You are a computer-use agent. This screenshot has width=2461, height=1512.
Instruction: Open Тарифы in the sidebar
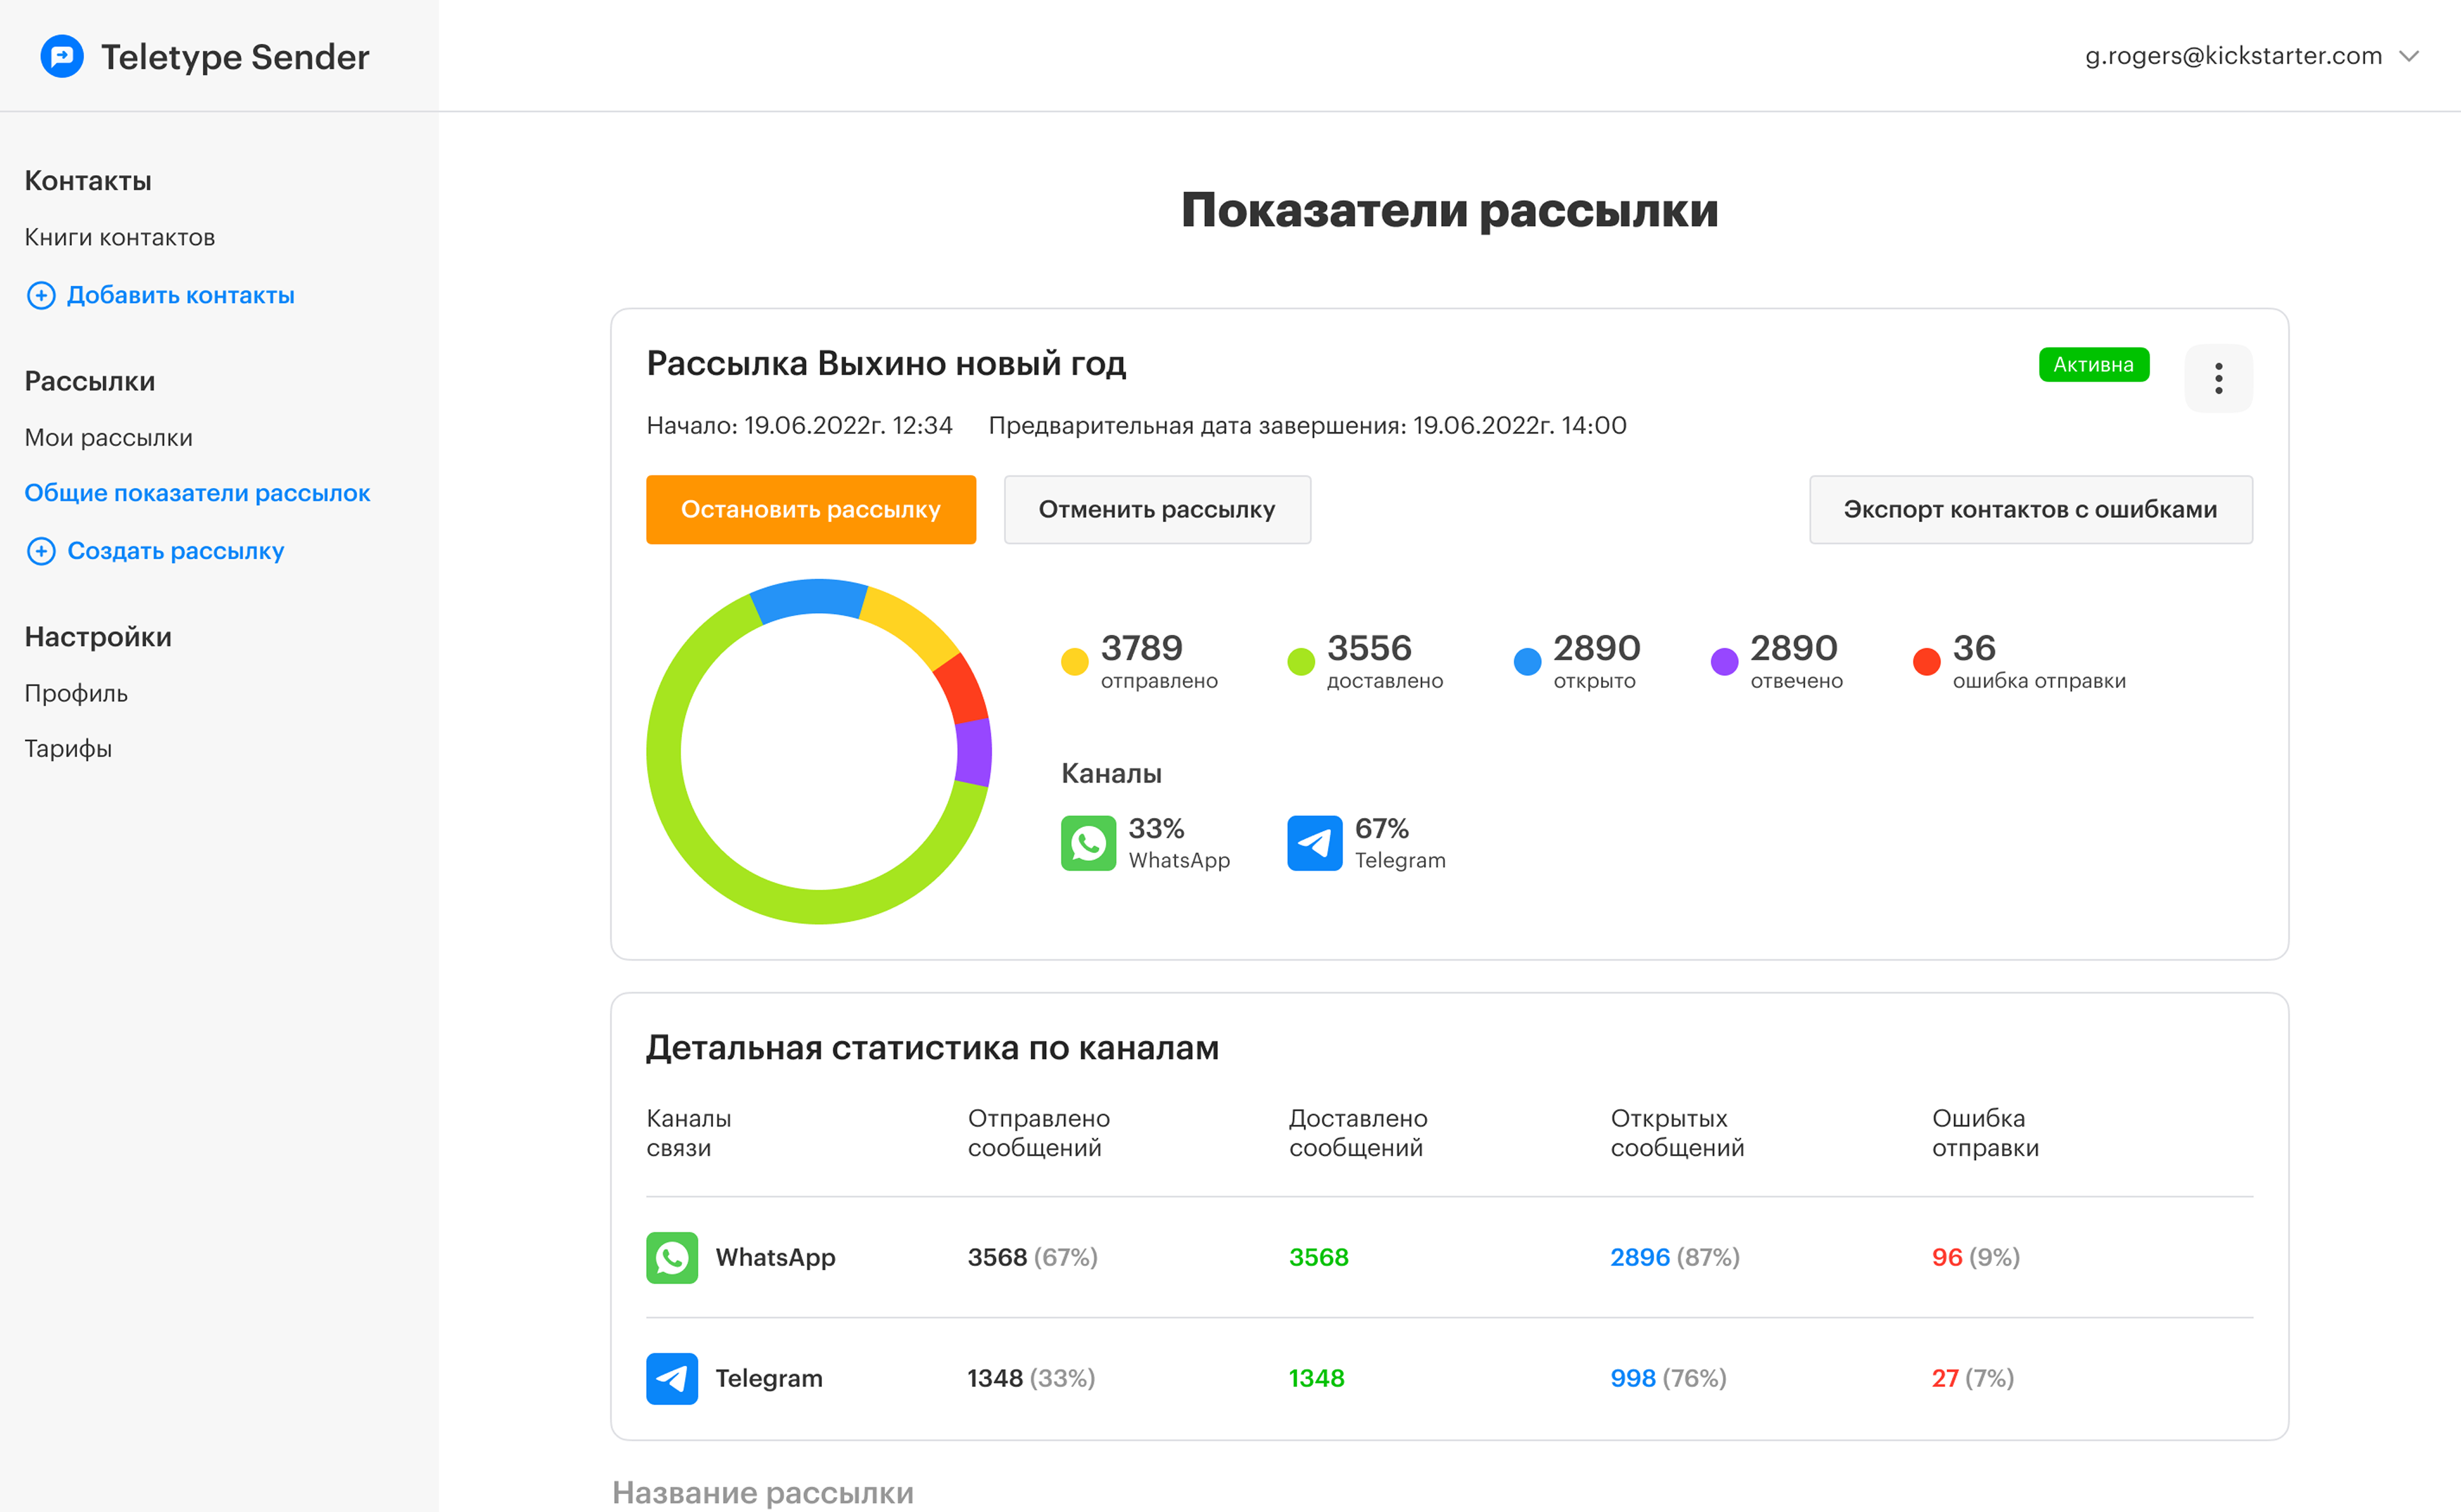[68, 749]
